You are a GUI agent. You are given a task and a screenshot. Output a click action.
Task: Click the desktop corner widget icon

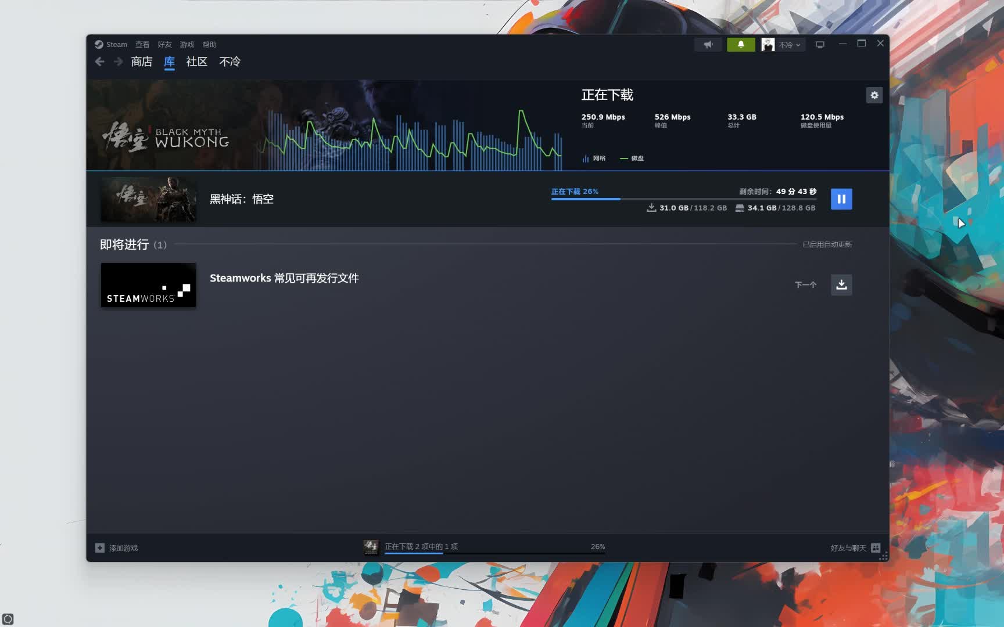point(8,619)
